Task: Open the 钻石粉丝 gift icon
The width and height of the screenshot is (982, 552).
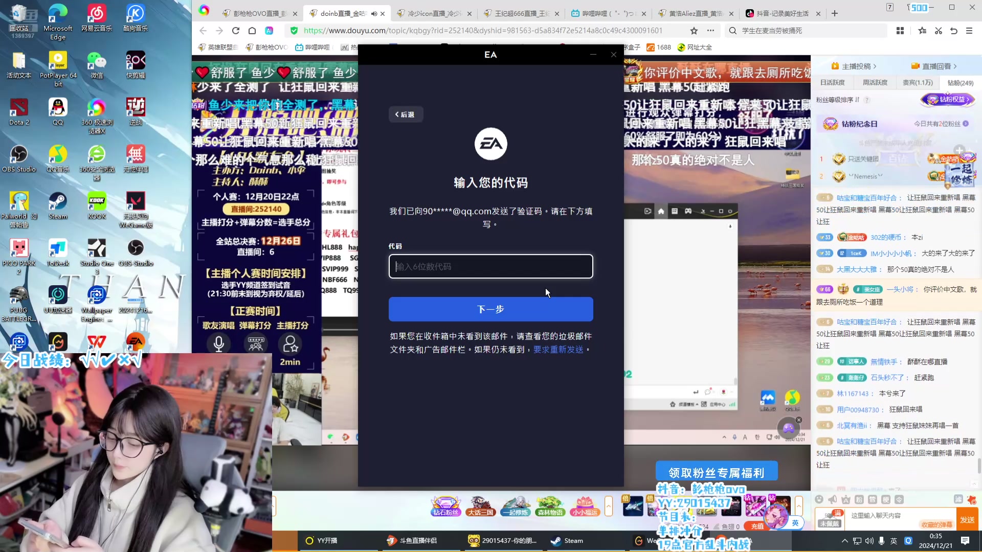Action: [446, 506]
